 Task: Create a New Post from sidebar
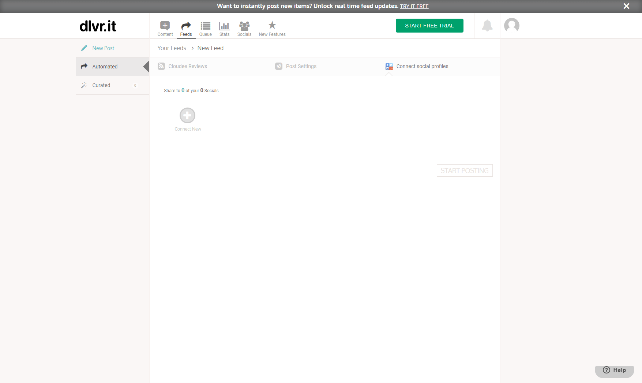pyautogui.click(x=103, y=48)
